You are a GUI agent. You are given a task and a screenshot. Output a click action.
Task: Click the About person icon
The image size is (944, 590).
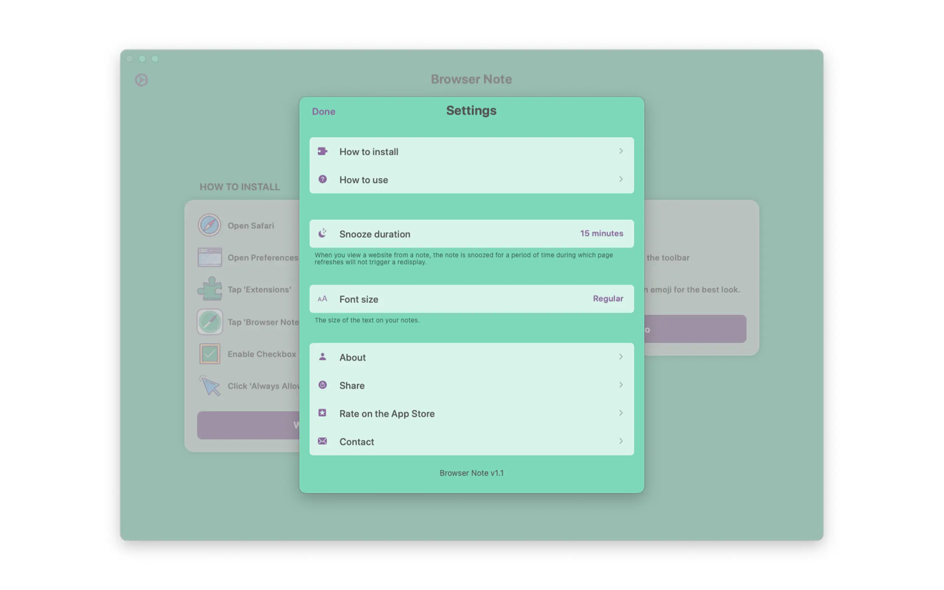pos(322,357)
